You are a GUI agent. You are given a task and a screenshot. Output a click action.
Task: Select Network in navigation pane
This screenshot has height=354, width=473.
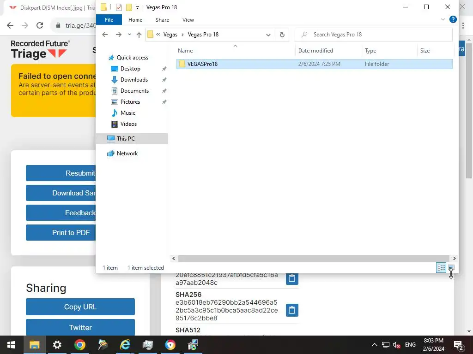[127, 153]
